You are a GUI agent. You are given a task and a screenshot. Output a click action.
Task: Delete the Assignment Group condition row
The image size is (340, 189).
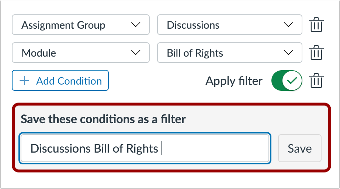[x=316, y=25]
